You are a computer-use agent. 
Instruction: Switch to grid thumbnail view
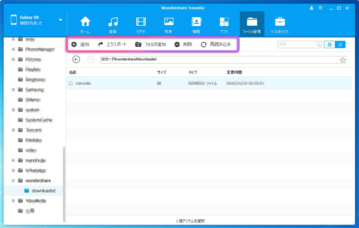click(329, 44)
